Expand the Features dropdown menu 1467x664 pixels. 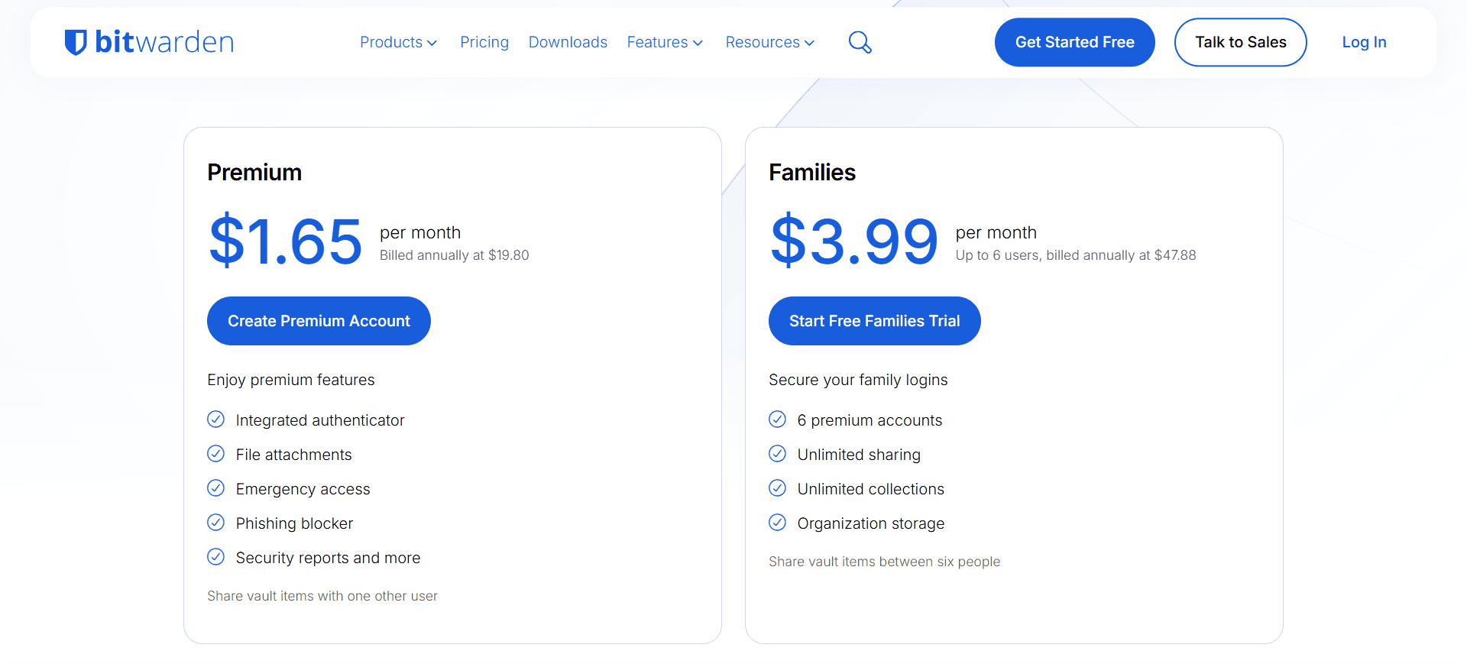(x=665, y=42)
